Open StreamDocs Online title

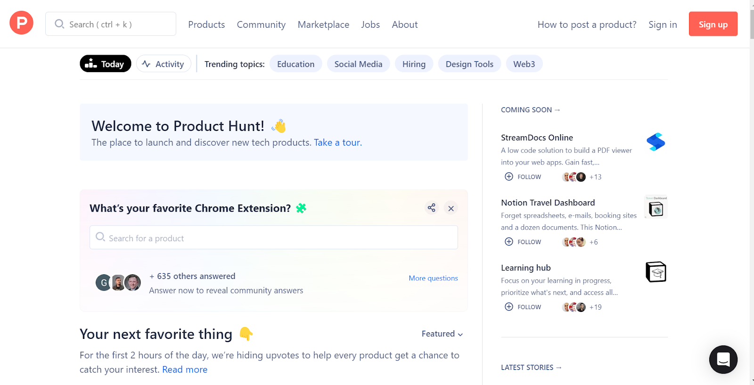coord(537,138)
